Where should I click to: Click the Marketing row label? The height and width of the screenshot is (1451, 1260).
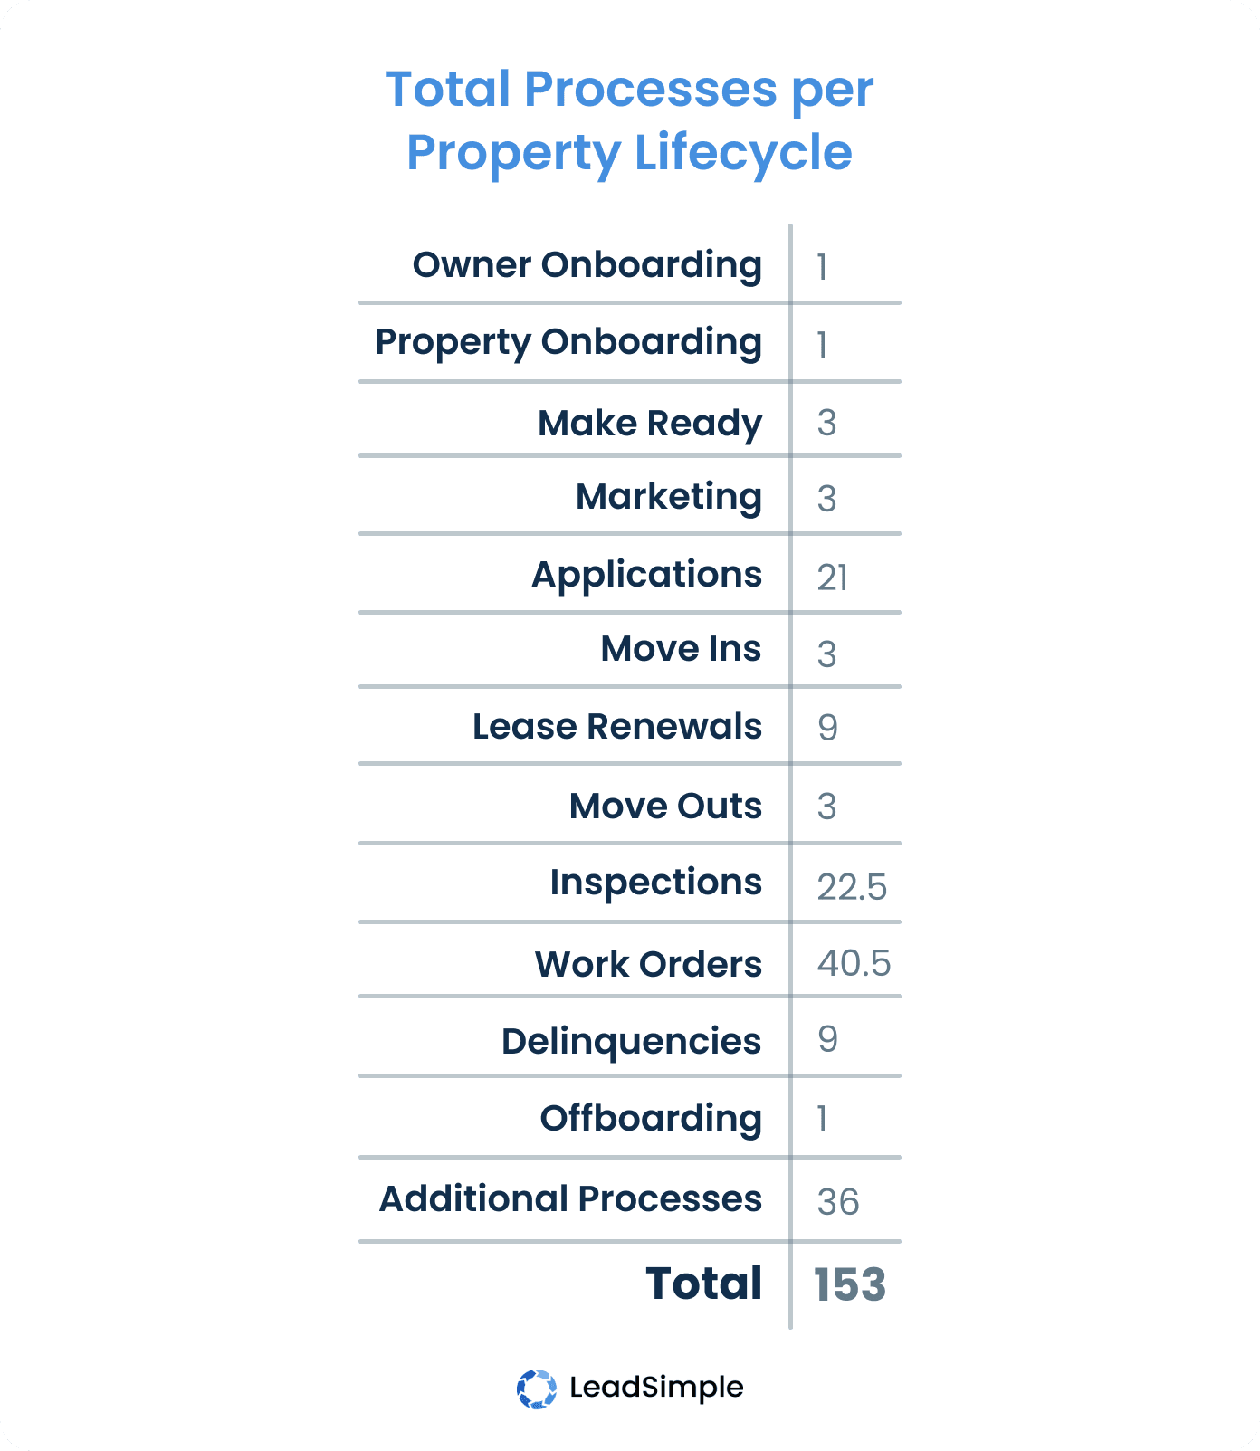(669, 497)
